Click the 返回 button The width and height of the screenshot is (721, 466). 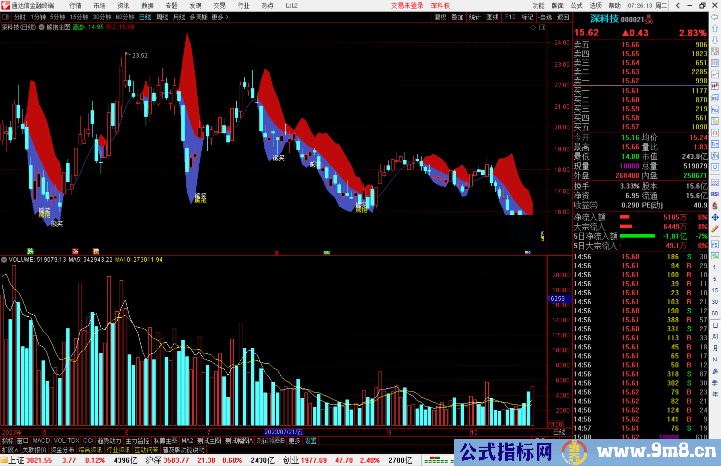pos(563,17)
